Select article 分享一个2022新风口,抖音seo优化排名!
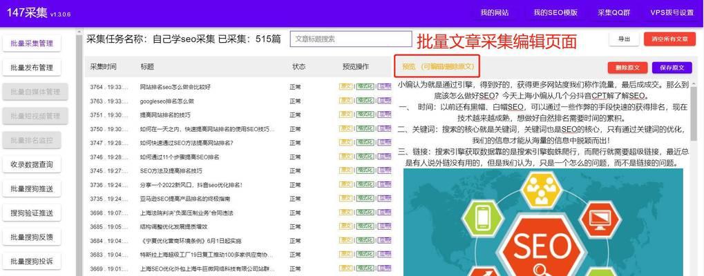Viewport: 704px width, 276px height. [x=191, y=185]
